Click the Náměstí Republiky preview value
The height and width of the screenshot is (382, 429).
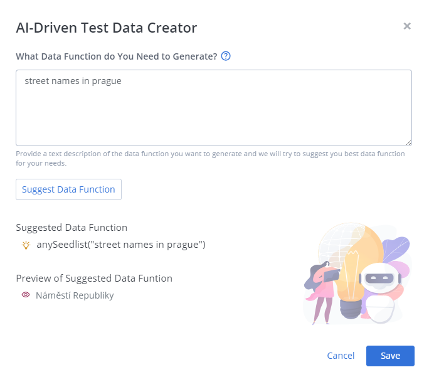[x=75, y=295]
